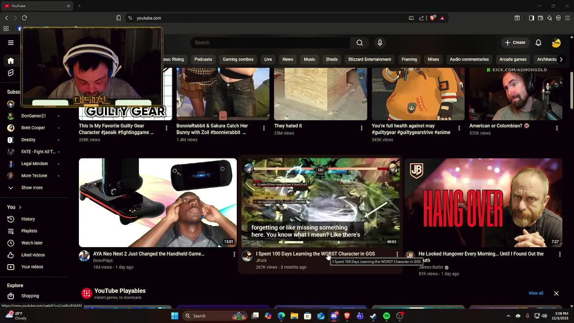Open the They hated it short thumbnail
The width and height of the screenshot is (574, 323).
point(321,94)
